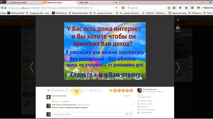This screenshot has height=119, width=213.
Task: Focus the comment input field
Action: tap(93, 114)
